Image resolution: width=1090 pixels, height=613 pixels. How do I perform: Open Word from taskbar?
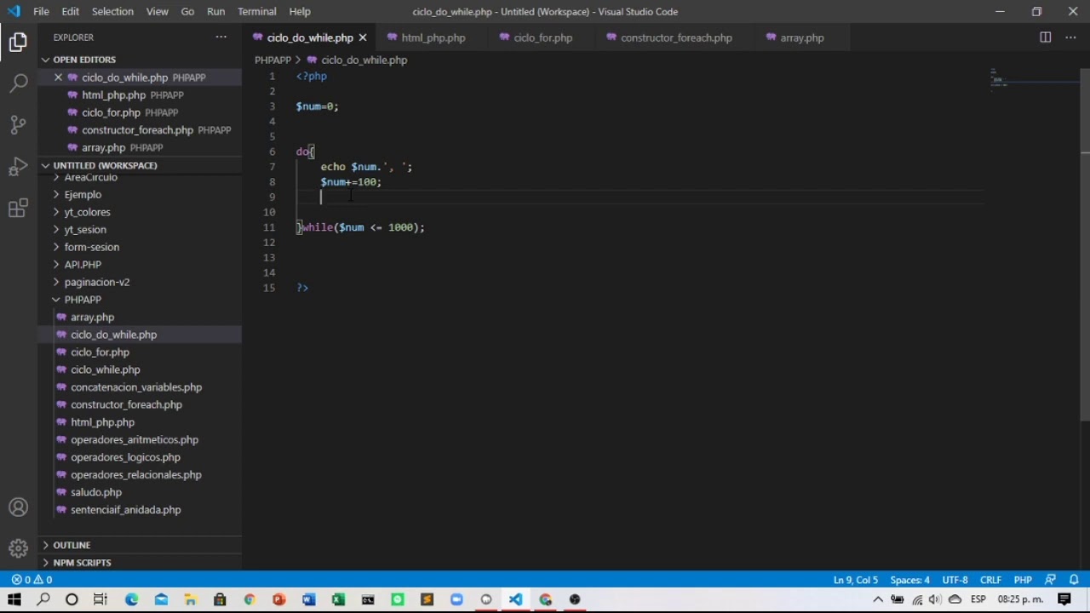(308, 599)
